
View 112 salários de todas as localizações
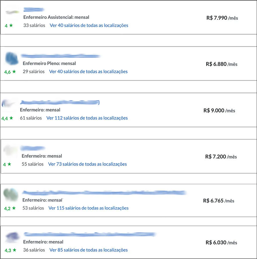(x=87, y=118)
